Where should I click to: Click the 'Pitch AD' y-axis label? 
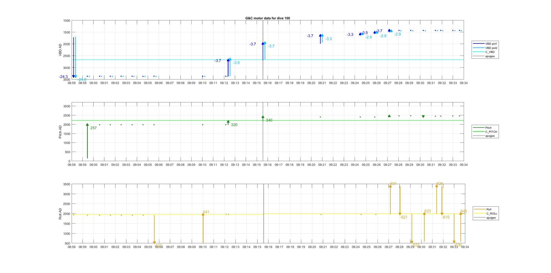coord(61,132)
